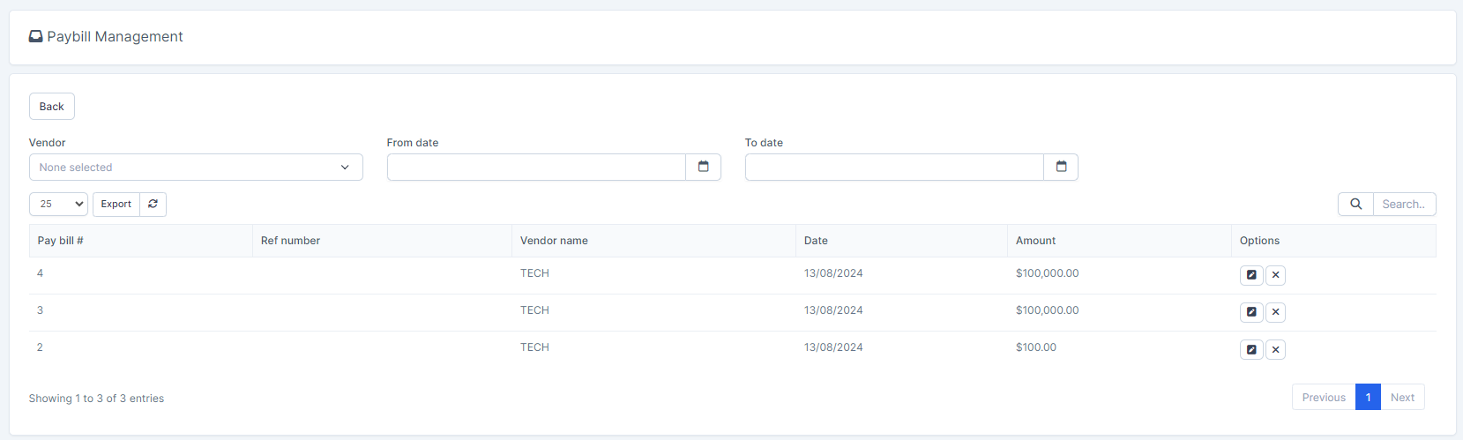
Task: Focus the Search.. text box
Action: [x=1405, y=204]
